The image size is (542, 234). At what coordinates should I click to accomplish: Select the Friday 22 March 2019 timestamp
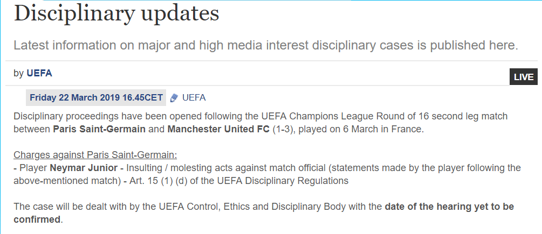point(96,98)
